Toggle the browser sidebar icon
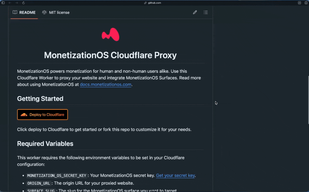 [3, 3]
